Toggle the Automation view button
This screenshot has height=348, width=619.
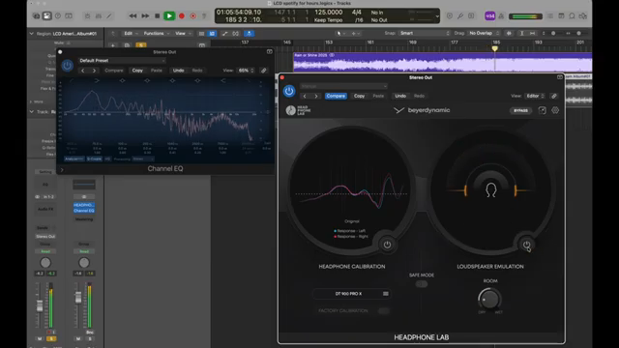[x=224, y=34]
